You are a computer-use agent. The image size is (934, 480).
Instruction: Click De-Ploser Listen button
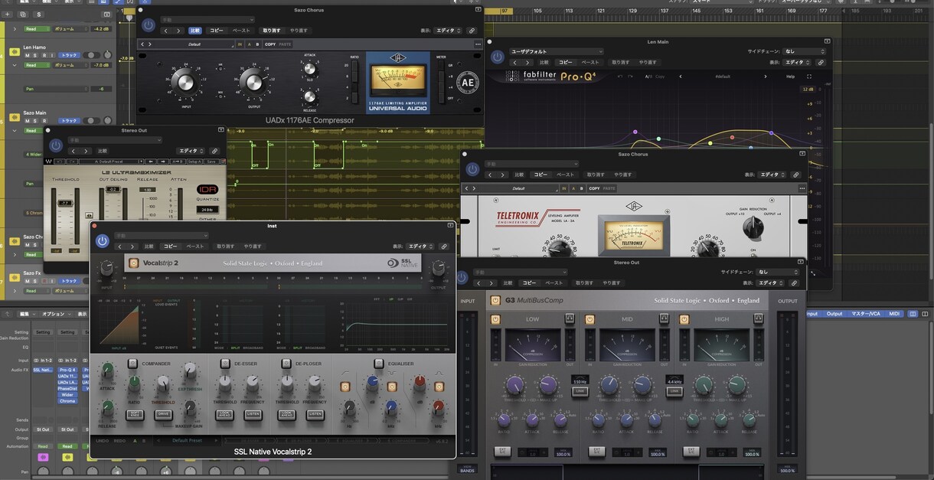[315, 414]
